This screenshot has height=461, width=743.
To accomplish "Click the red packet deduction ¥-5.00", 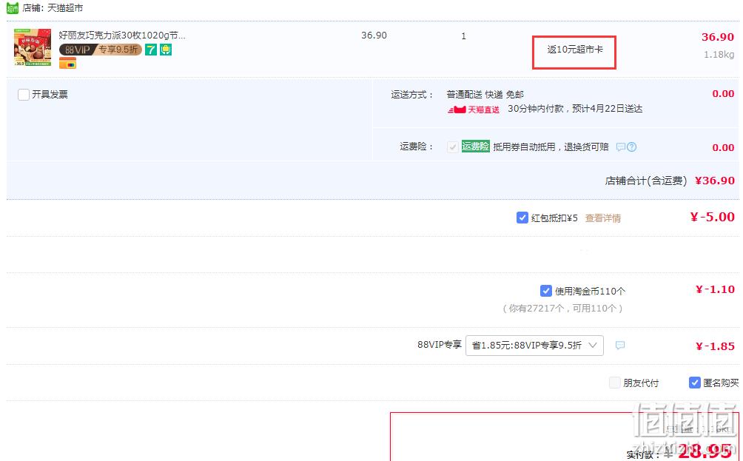I will pyautogui.click(x=712, y=217).
